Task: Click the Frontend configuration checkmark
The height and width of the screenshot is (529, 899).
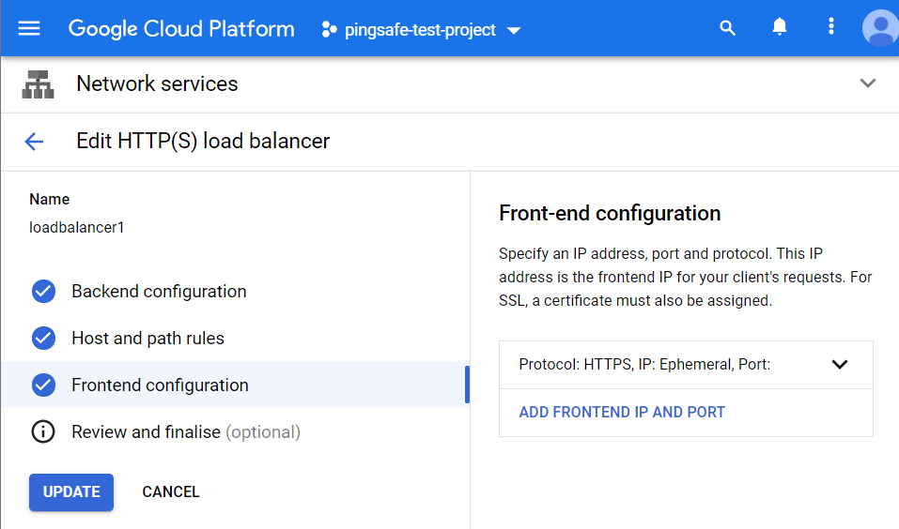Action: [43, 385]
